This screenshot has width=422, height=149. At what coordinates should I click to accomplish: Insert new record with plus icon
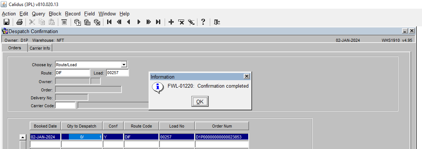171,22
